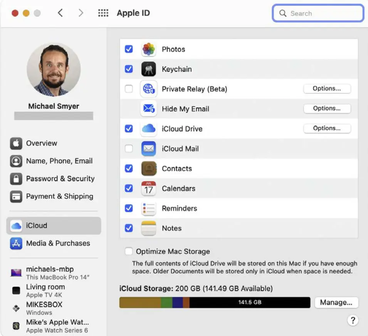Click the Manage... storage button
The width and height of the screenshot is (368, 336).
(x=336, y=302)
